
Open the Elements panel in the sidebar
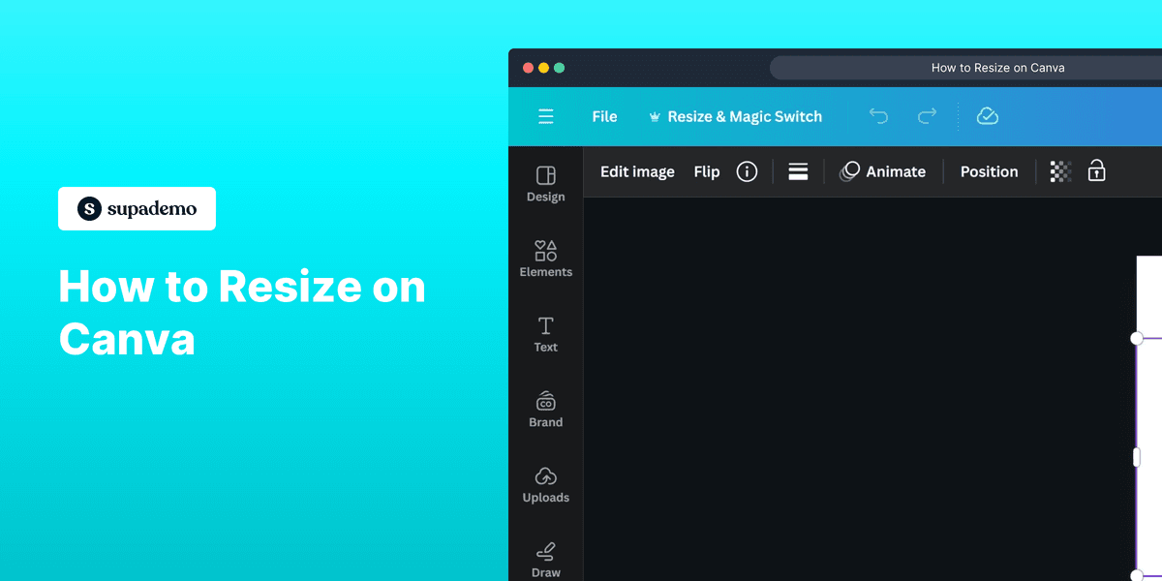pyautogui.click(x=545, y=257)
